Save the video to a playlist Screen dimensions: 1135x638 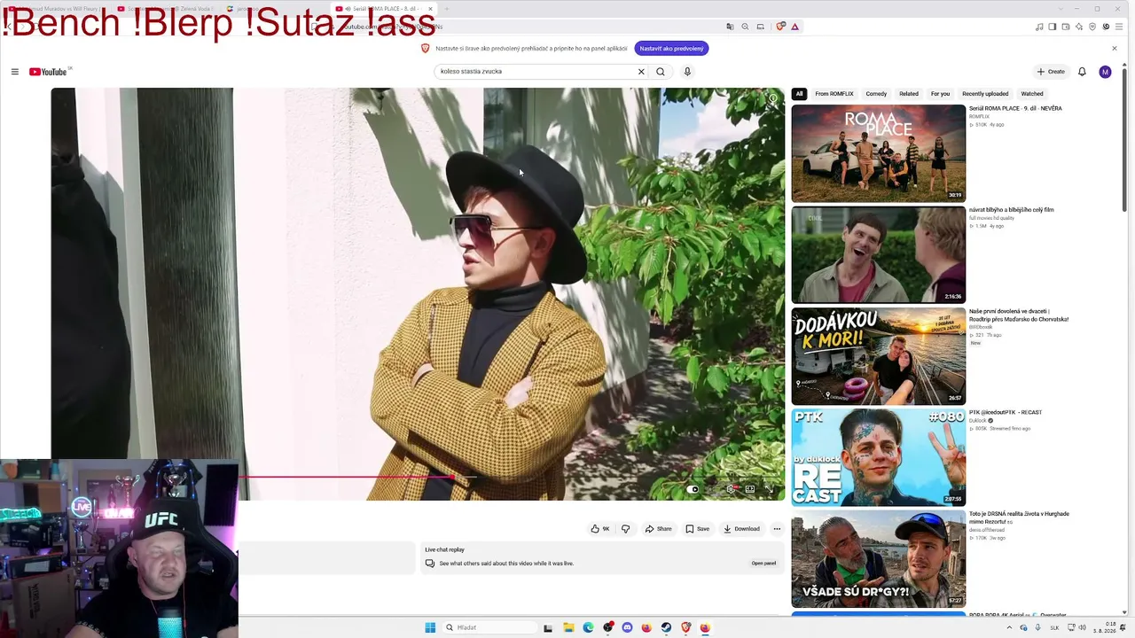[697, 529]
